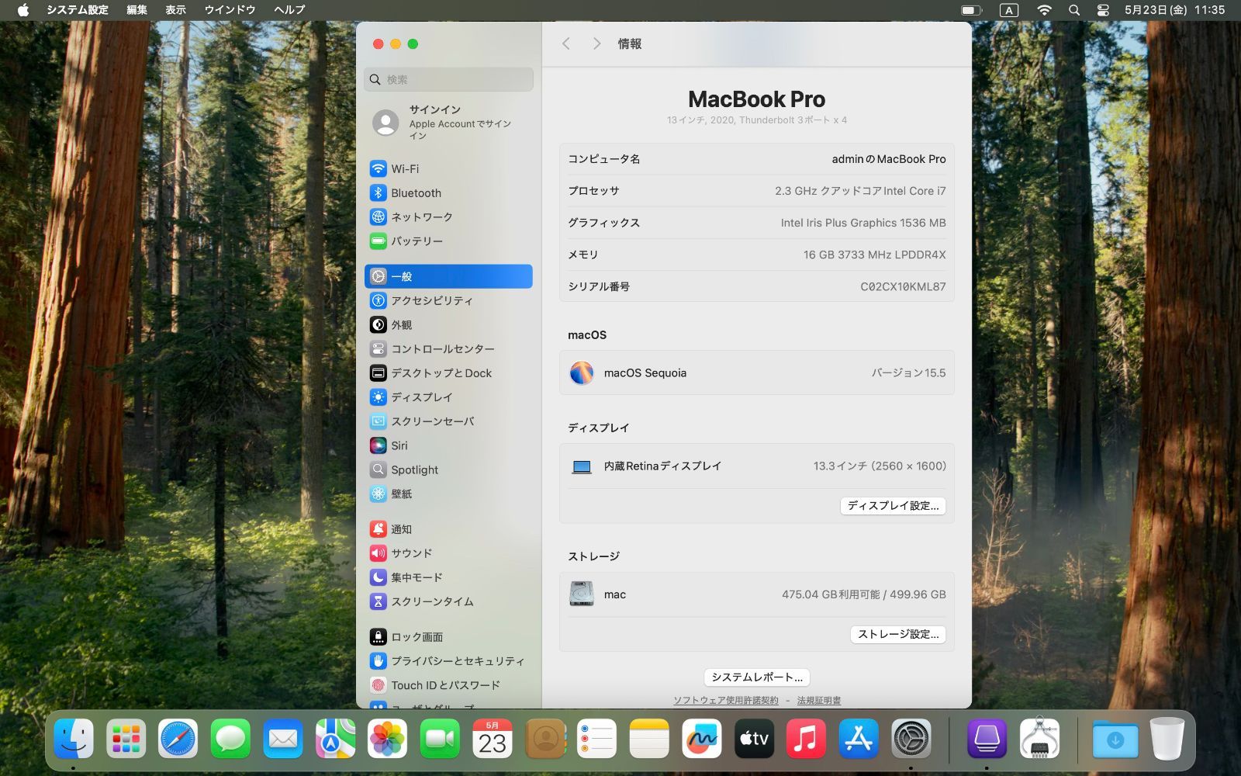This screenshot has width=1241, height=776.
Task: Click Intel Iris Plus Graphics 1536 MB value
Action: pyautogui.click(x=863, y=223)
